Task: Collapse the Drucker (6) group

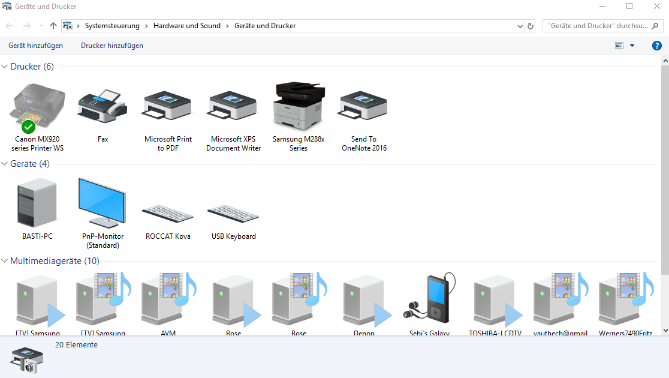Action: click(x=5, y=67)
